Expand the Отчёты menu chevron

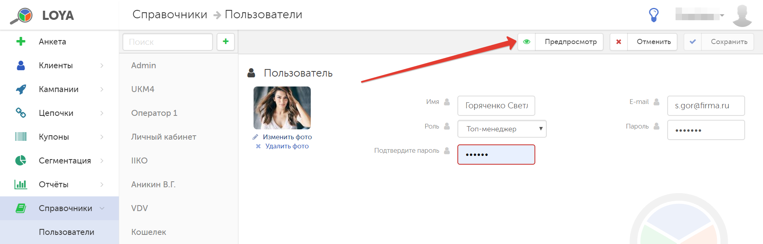(102, 184)
